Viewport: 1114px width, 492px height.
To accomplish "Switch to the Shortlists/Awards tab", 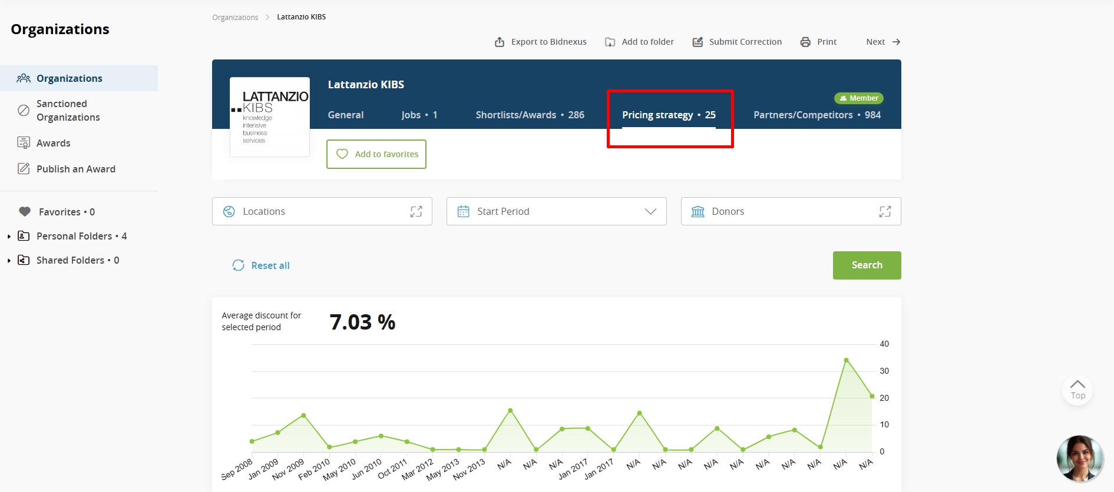I will click(530, 115).
